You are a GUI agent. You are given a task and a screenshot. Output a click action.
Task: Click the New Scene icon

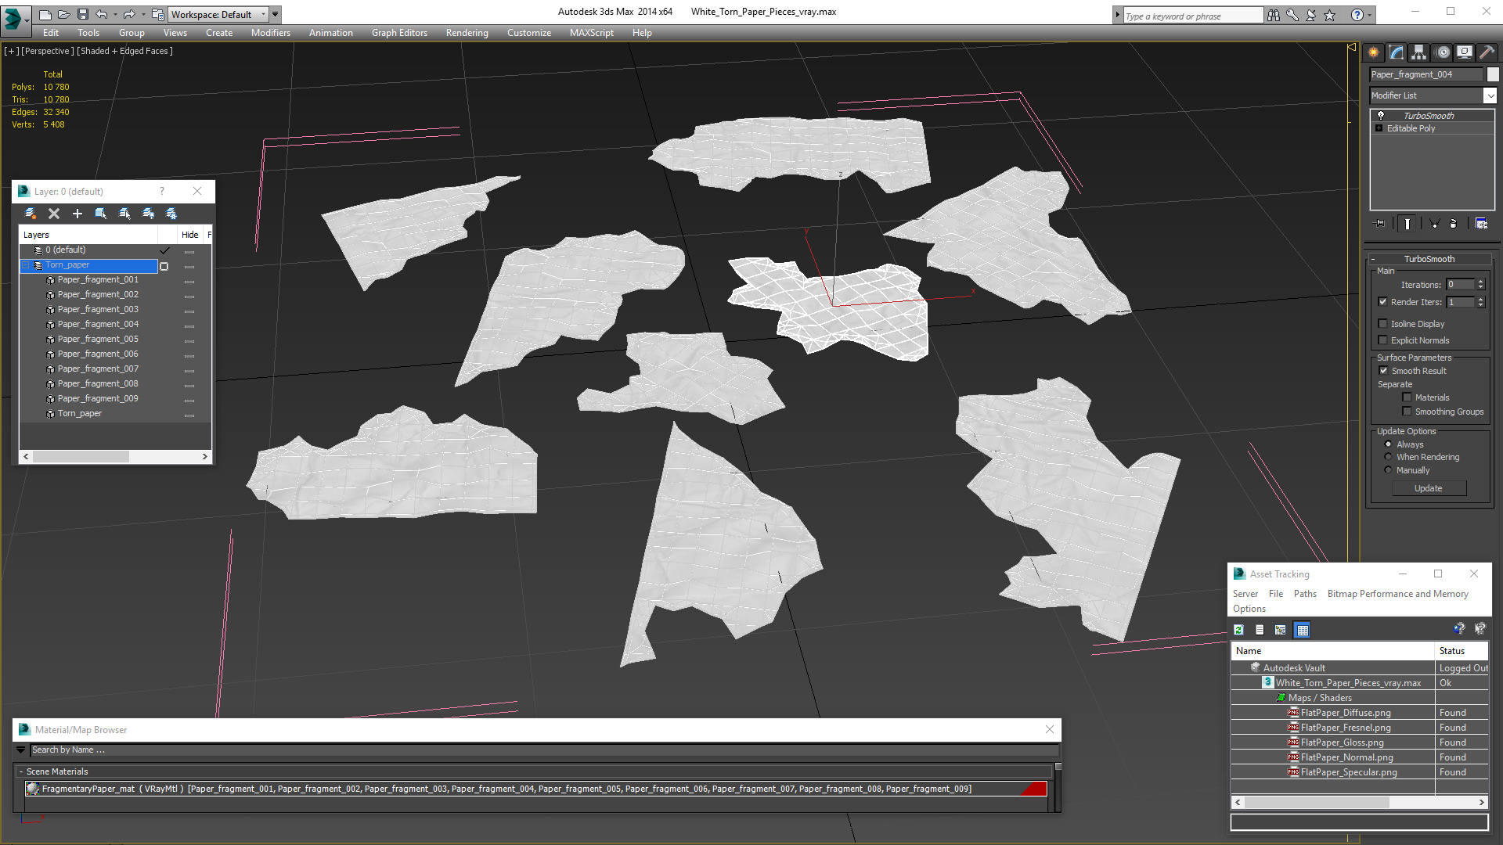point(45,14)
